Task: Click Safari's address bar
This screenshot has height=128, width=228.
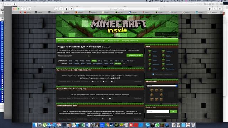Action: 117,9
